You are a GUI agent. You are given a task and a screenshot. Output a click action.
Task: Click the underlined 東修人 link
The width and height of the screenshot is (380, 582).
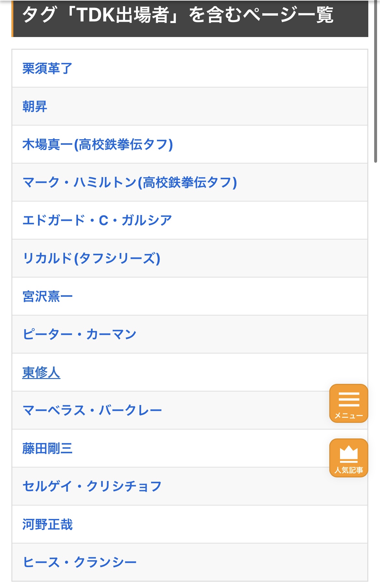click(41, 373)
